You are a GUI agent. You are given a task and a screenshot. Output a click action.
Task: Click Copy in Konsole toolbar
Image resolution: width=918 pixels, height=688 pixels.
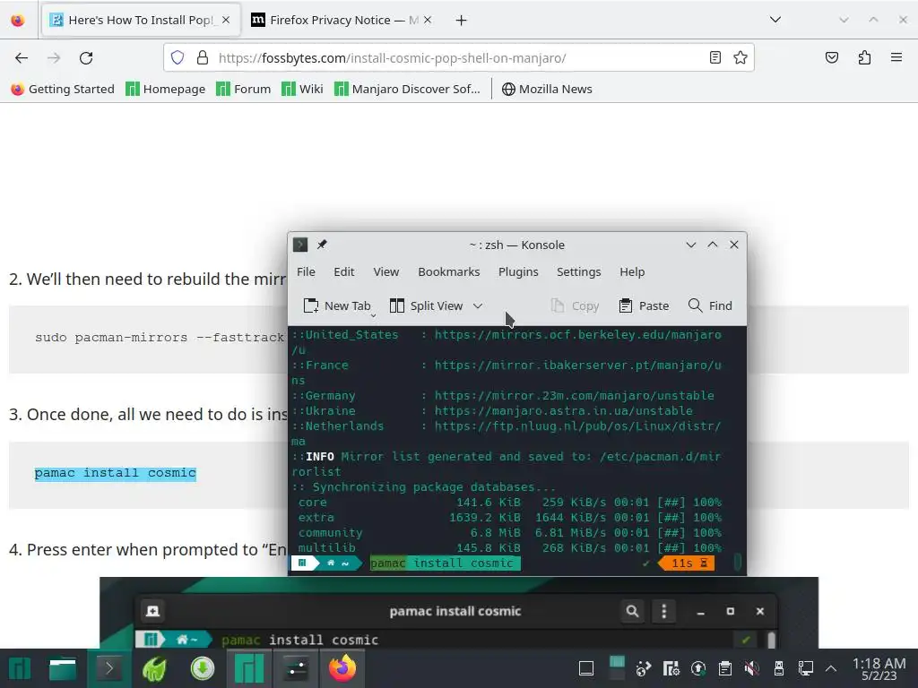(575, 306)
